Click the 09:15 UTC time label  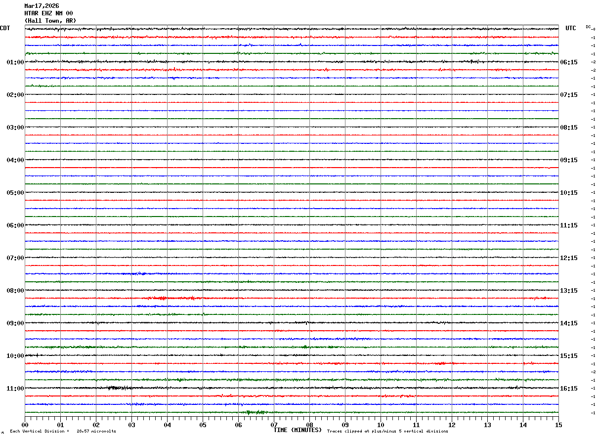coord(569,160)
